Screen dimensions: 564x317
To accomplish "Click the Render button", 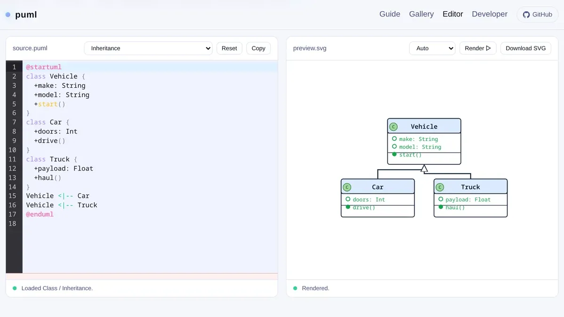I will [478, 48].
